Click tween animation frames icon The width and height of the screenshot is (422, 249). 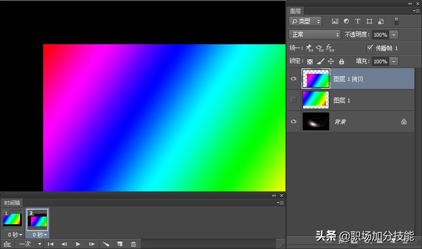(x=106, y=244)
